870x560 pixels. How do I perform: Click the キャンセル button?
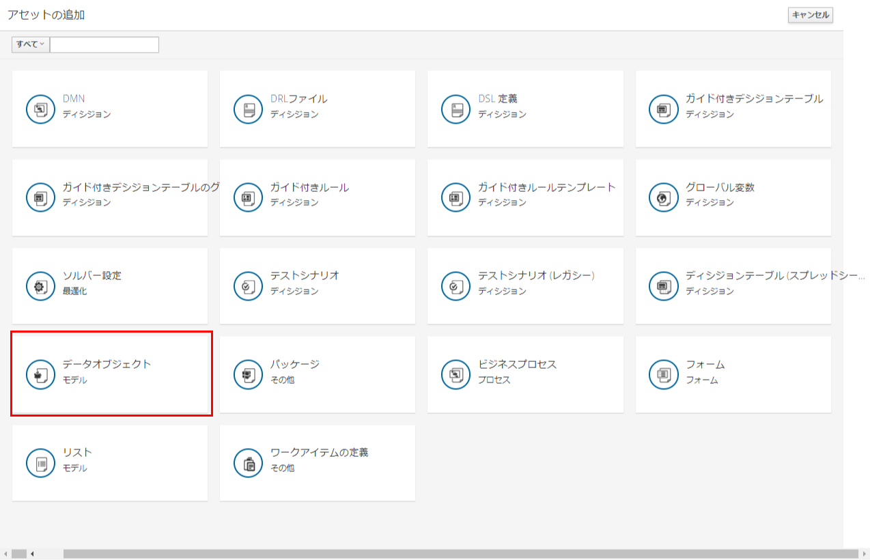coord(811,15)
